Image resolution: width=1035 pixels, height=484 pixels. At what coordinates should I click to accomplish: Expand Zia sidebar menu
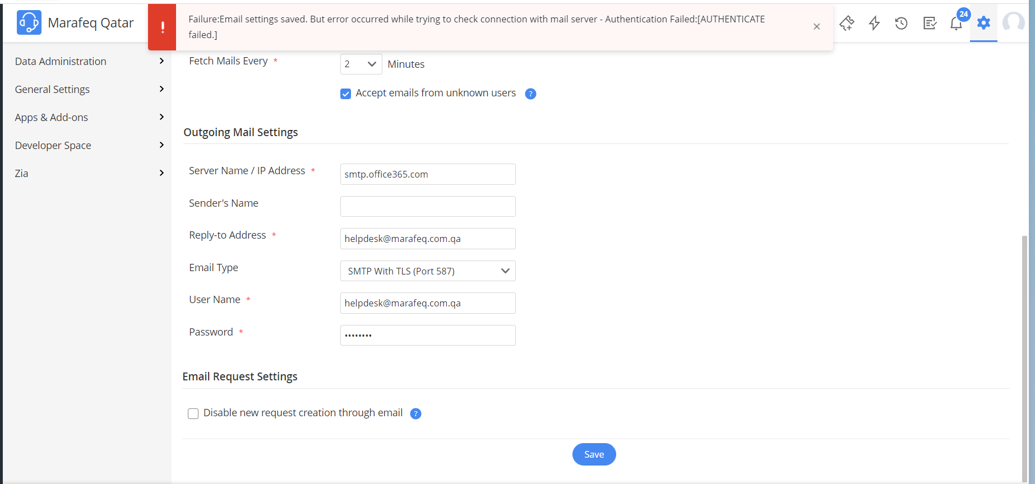coord(90,173)
